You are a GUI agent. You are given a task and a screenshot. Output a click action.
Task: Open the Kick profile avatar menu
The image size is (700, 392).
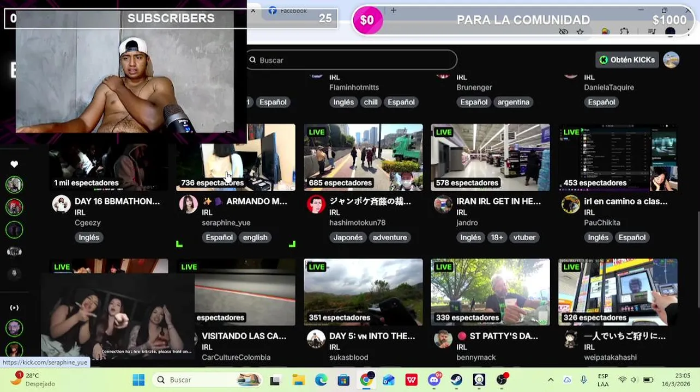tap(671, 60)
